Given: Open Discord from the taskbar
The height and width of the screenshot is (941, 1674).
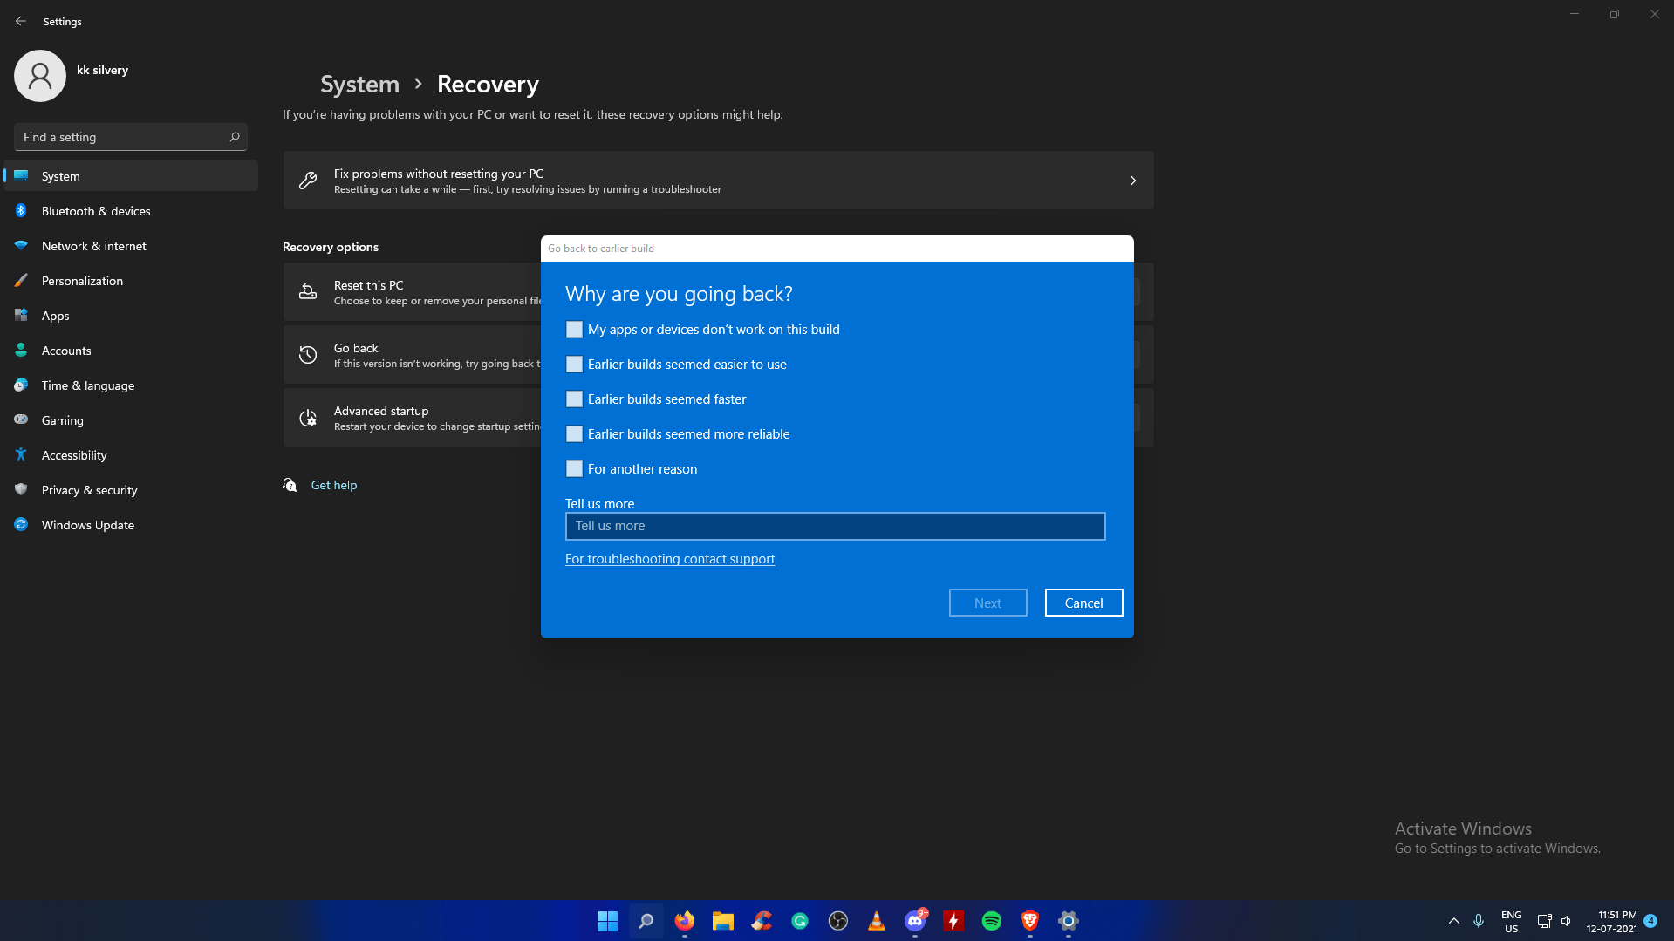Looking at the screenshot, I should point(914,920).
